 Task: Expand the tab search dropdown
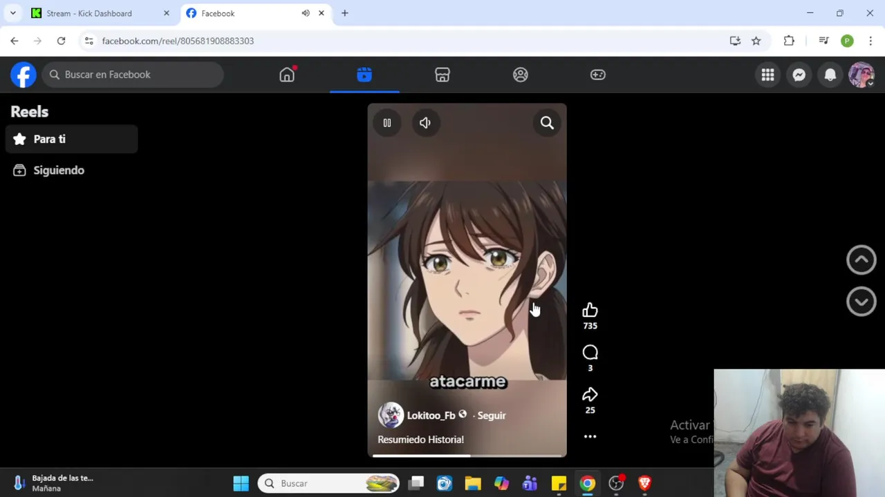tap(12, 13)
